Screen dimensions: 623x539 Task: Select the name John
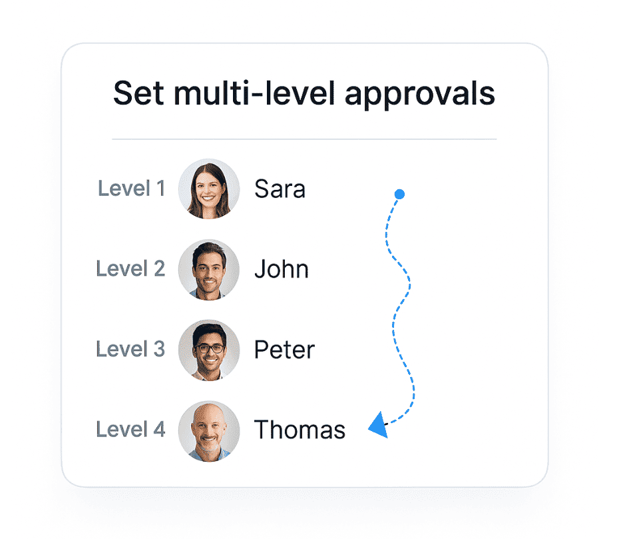[282, 269]
